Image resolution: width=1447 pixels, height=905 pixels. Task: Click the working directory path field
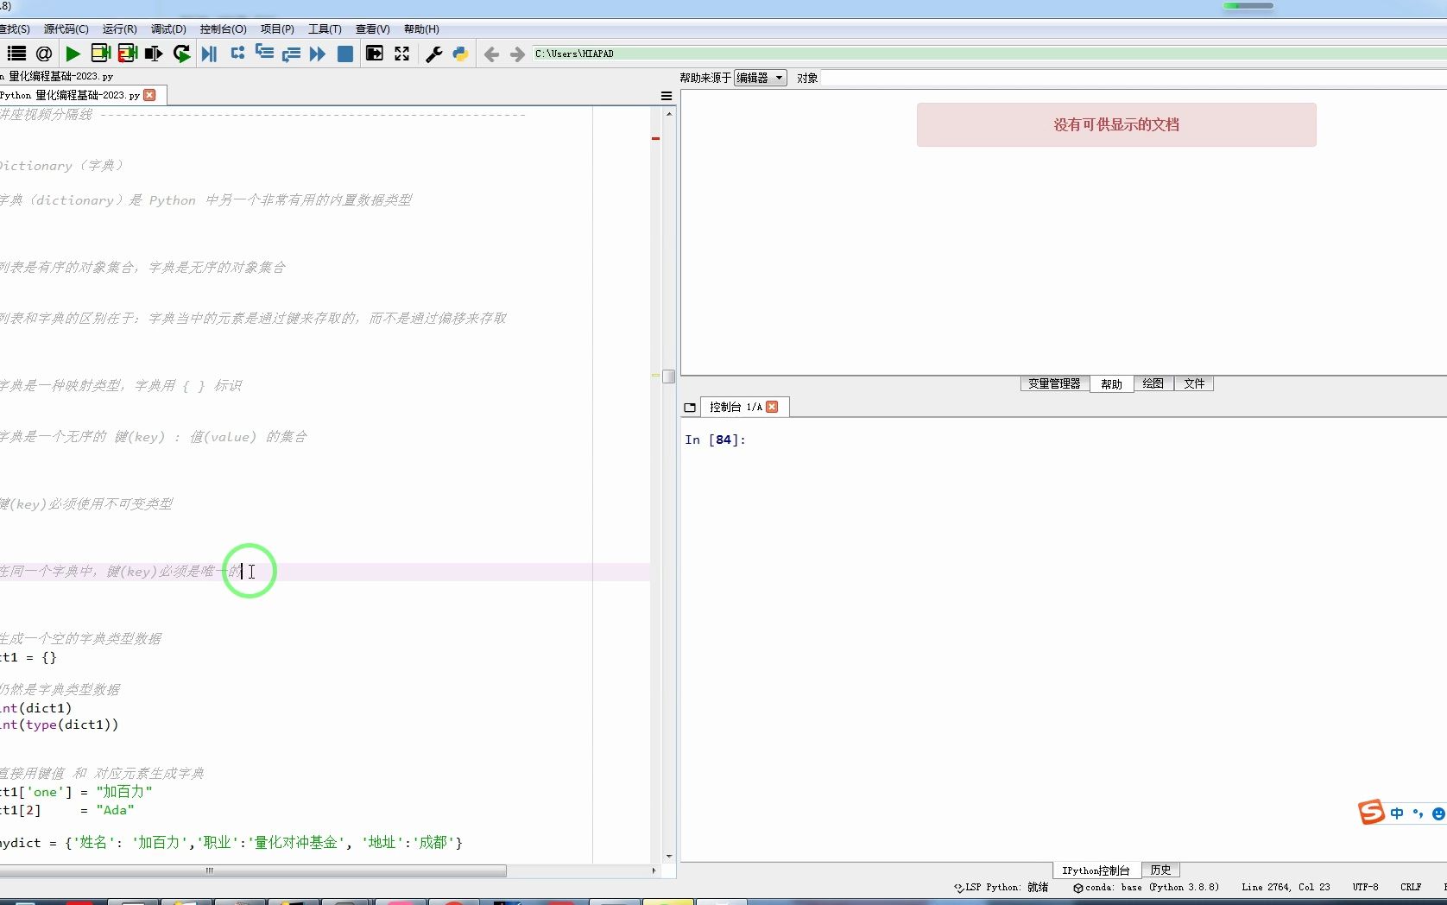tap(989, 54)
